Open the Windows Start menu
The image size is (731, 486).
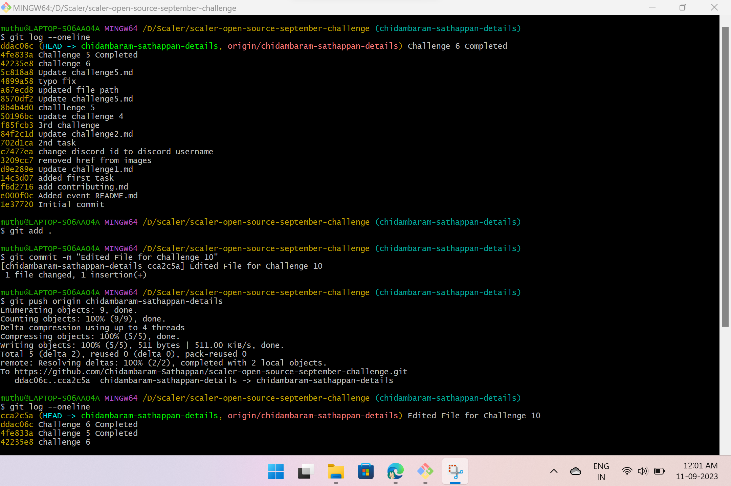coord(276,471)
